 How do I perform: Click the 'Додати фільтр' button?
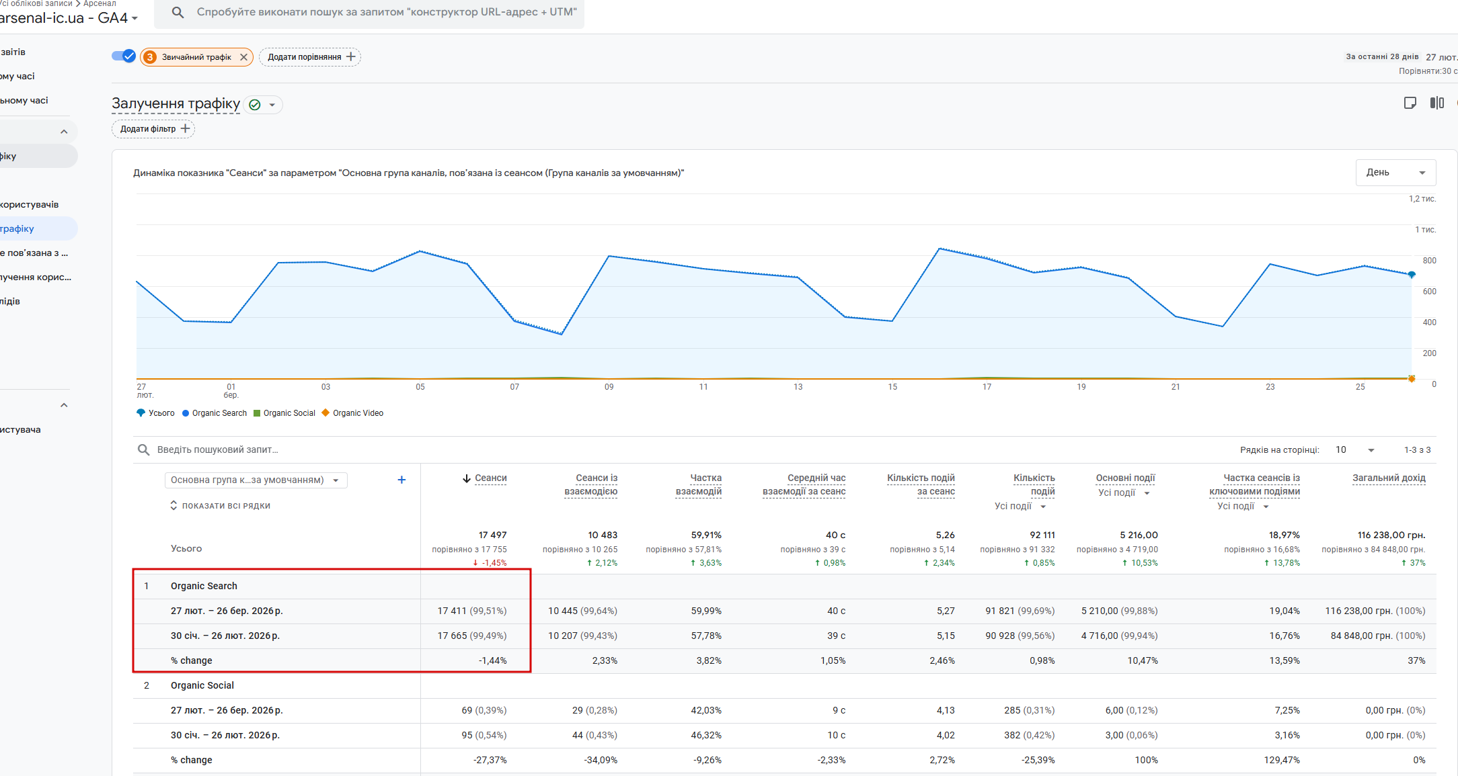coord(153,129)
